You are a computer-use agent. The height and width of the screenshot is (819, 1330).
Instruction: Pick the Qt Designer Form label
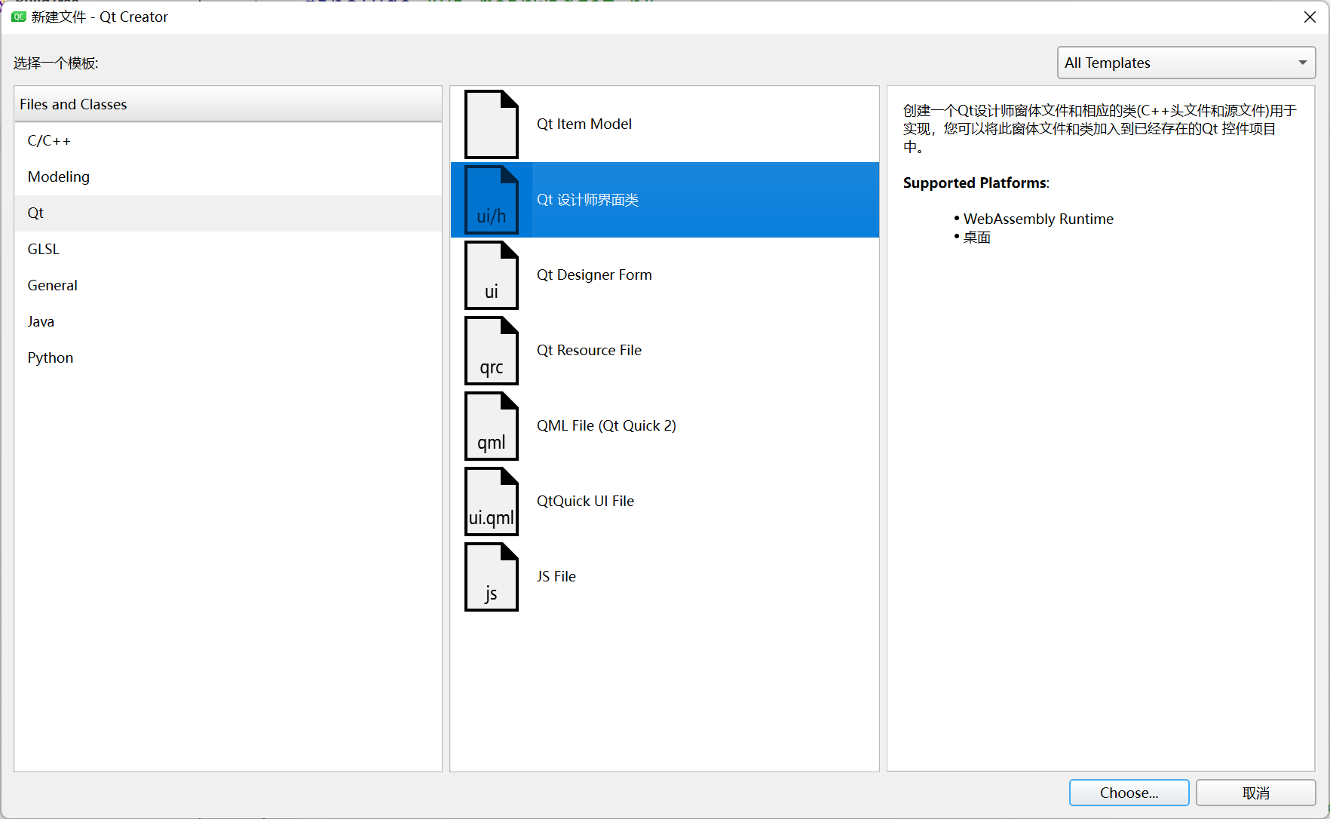[x=594, y=275]
